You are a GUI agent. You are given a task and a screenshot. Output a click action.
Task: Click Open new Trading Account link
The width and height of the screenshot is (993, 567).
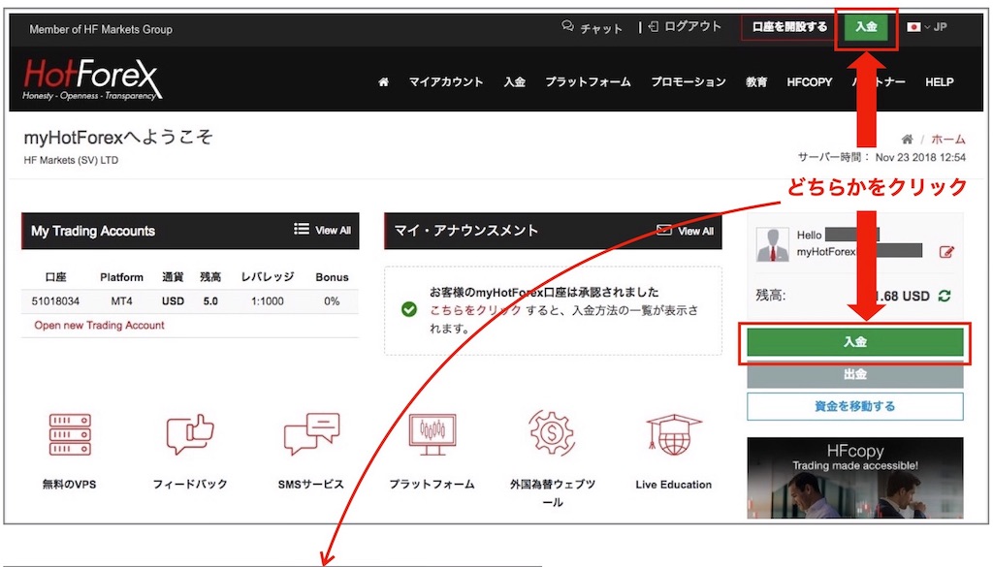[x=100, y=326]
